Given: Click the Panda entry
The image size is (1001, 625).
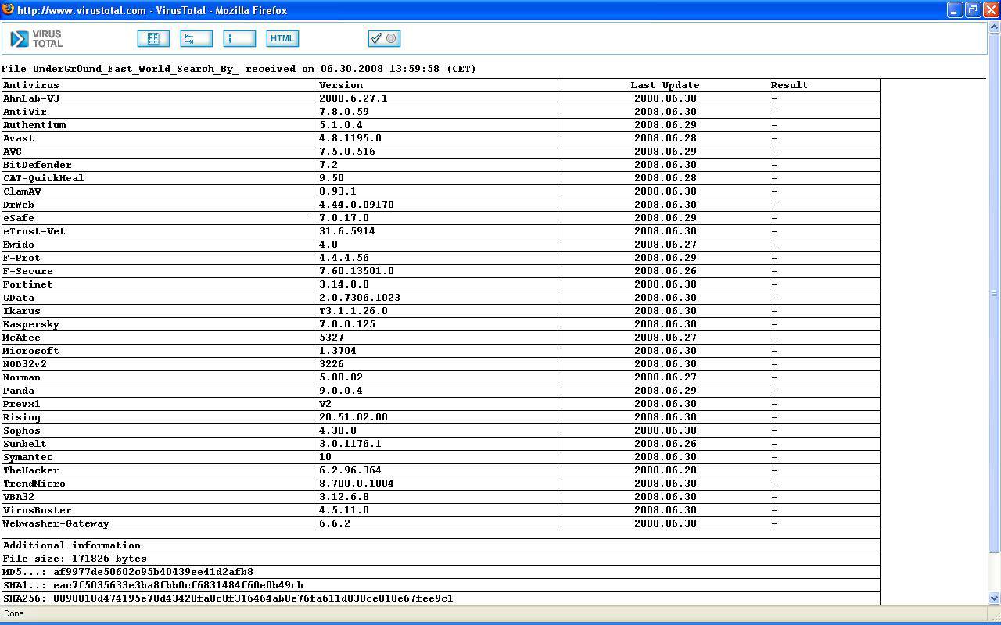Looking at the screenshot, I should 19,391.
